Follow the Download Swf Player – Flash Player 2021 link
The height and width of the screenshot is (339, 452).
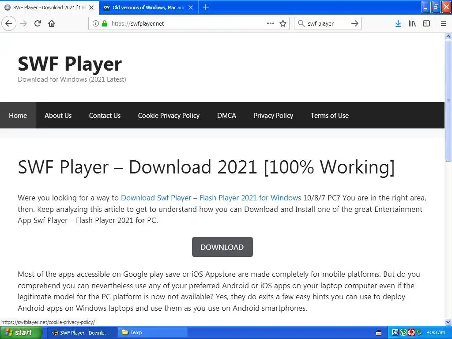[211, 198]
